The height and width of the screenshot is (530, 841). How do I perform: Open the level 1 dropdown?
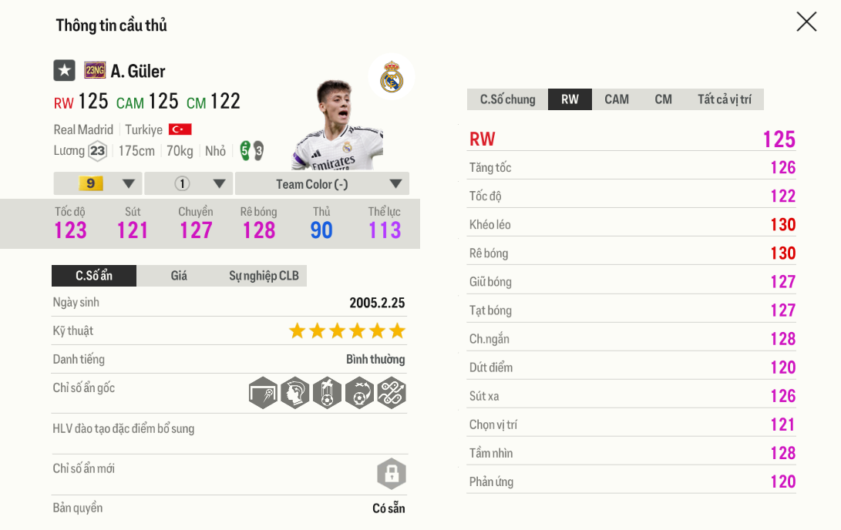(188, 184)
